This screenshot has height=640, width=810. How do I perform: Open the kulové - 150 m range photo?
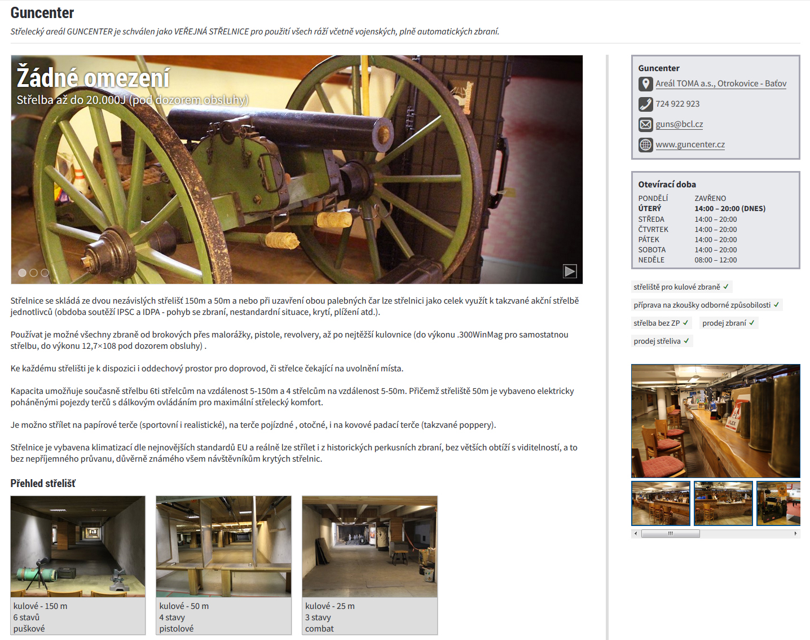pyautogui.click(x=78, y=546)
